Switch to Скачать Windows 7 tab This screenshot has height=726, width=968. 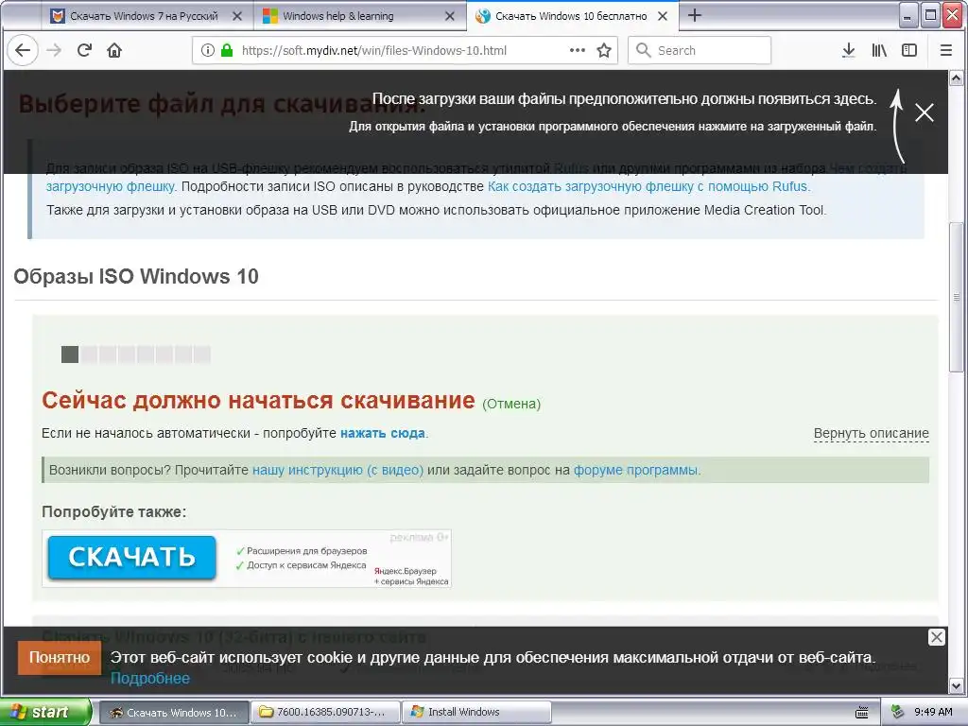click(145, 16)
